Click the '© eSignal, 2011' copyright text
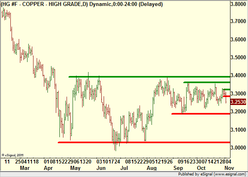The width and height of the screenshot is (248, 177). point(13,155)
